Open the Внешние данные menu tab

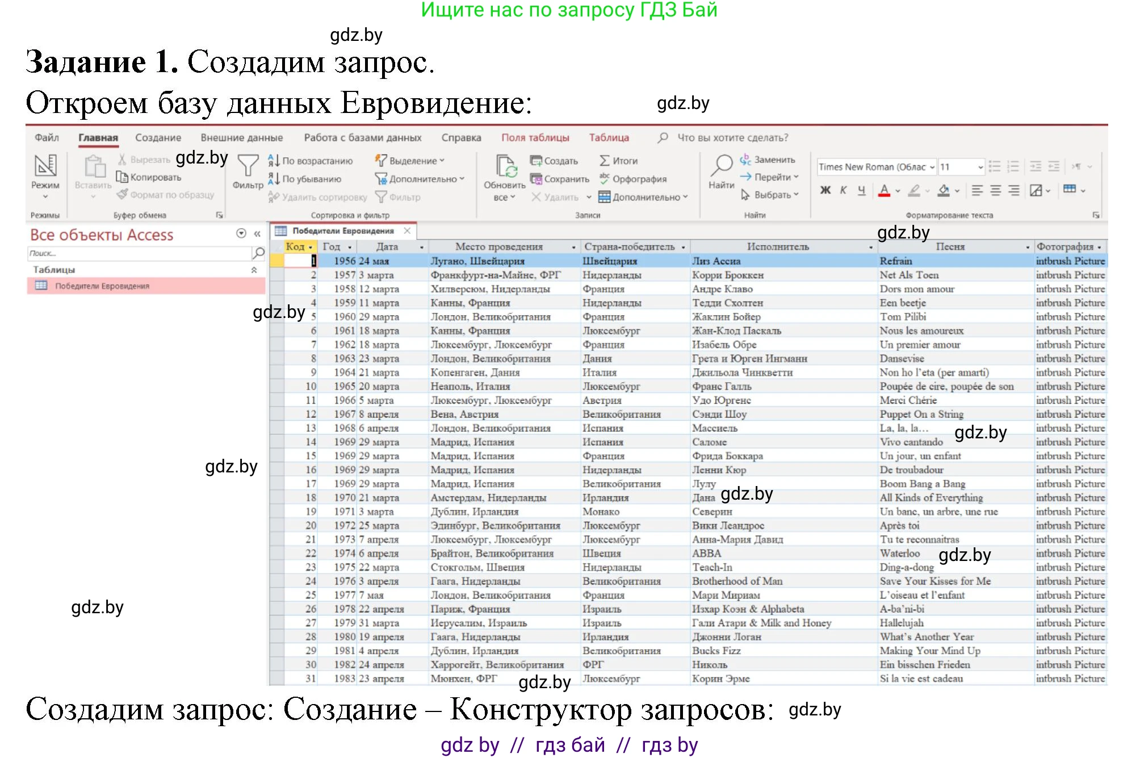(241, 137)
